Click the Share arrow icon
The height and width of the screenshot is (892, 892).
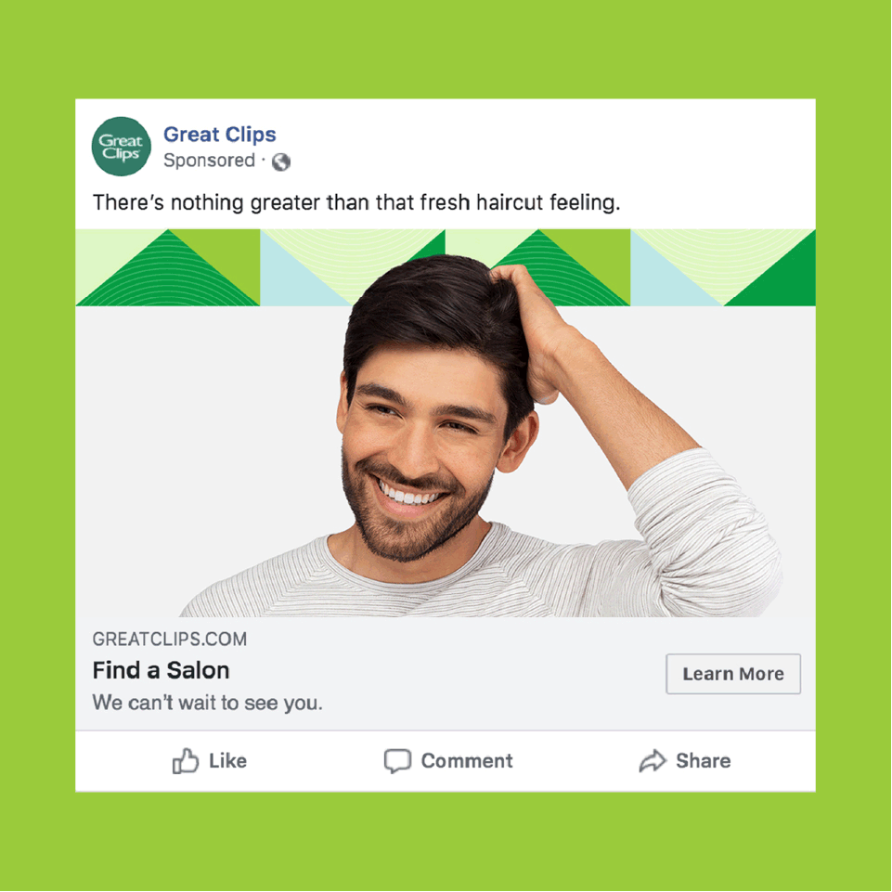(653, 760)
